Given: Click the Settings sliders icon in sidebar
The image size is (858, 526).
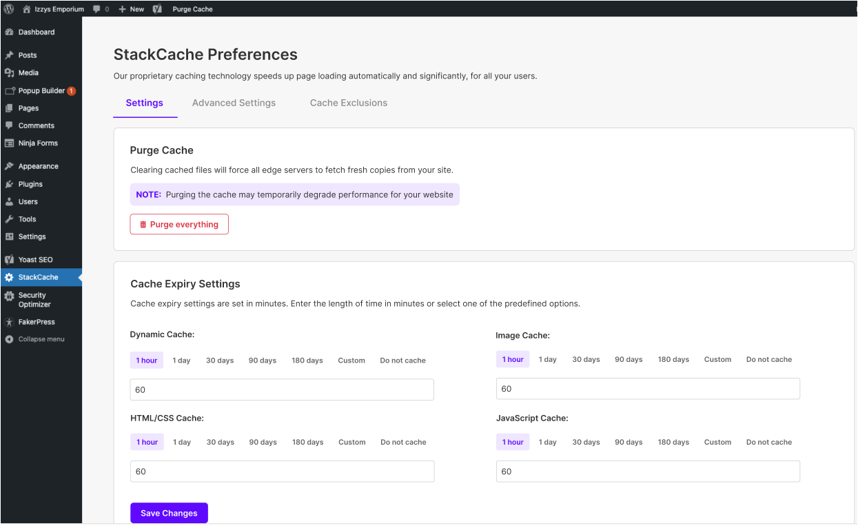Looking at the screenshot, I should tap(9, 236).
